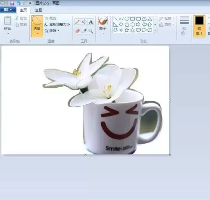Select the Color picker eyedropper tool
Image resolution: width=210 pixels, height=200 pixels.
tap(84, 31)
